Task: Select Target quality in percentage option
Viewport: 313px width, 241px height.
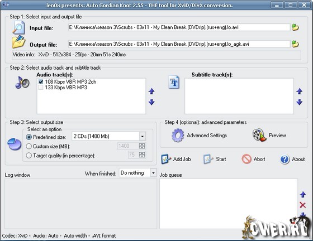Action: point(29,155)
